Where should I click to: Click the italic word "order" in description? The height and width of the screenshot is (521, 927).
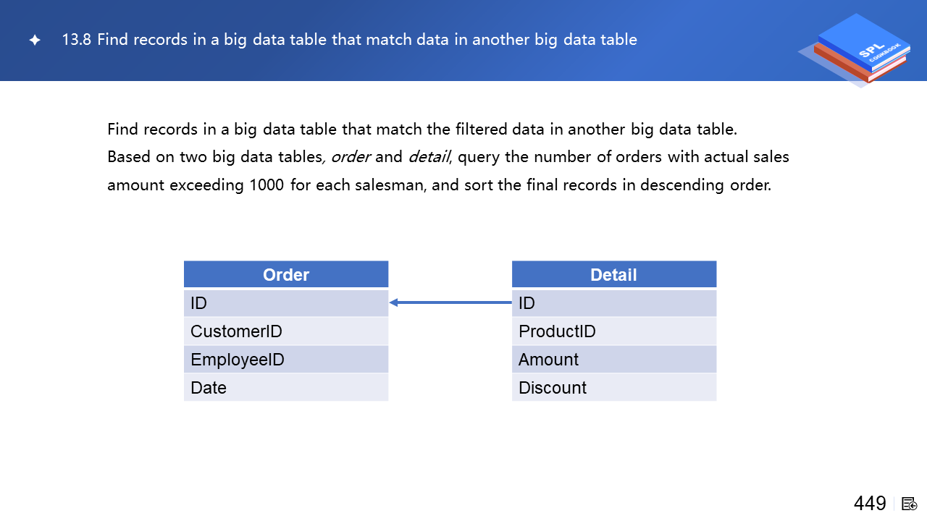(351, 157)
